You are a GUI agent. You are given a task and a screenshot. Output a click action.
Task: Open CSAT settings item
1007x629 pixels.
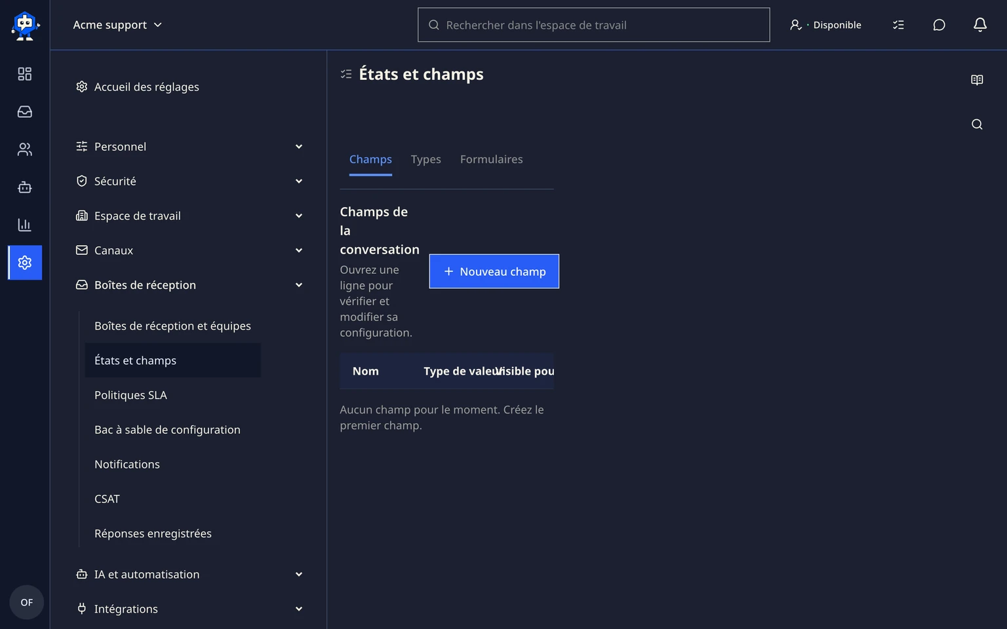click(173, 499)
